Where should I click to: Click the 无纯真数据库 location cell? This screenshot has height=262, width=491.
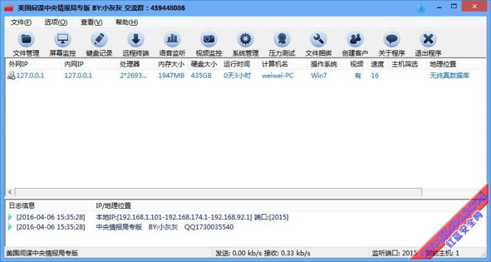click(449, 75)
